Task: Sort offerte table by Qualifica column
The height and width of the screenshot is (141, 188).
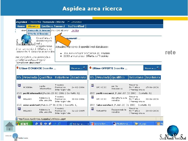Action: [x=119, y=78]
